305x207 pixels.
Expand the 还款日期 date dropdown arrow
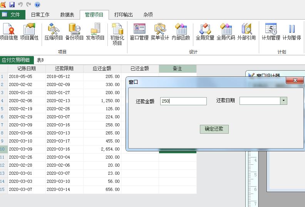[283, 101]
